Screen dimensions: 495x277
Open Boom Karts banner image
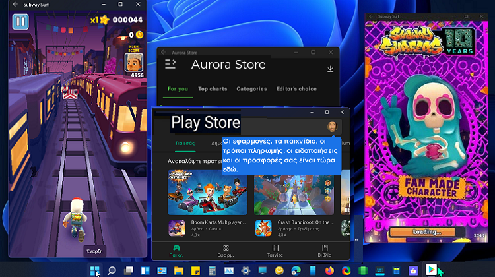pyautogui.click(x=207, y=193)
